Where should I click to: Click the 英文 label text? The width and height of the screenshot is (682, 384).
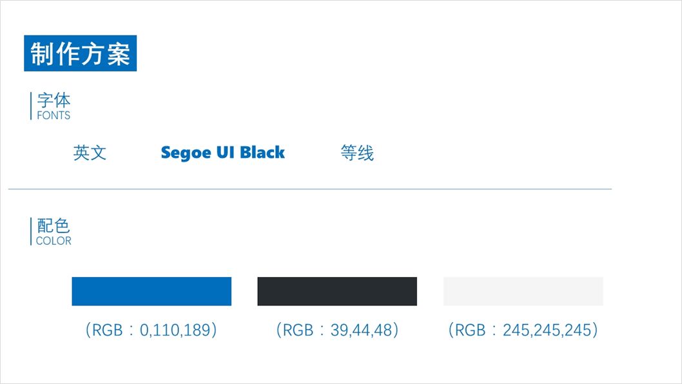click(90, 153)
